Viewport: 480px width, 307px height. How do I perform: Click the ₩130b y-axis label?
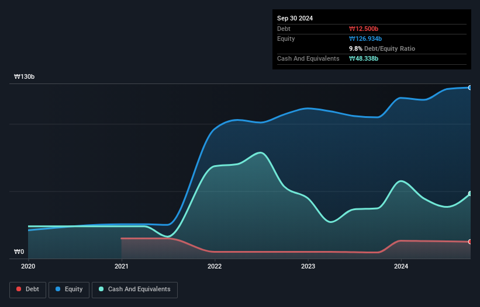[x=24, y=76]
